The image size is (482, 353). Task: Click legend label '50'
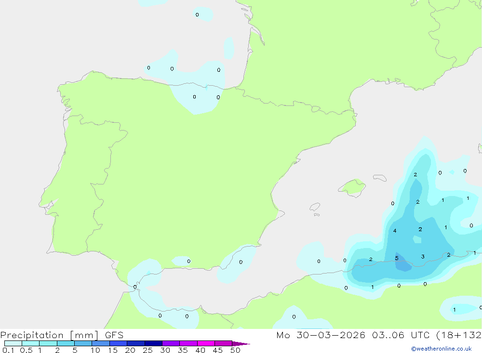point(236,350)
